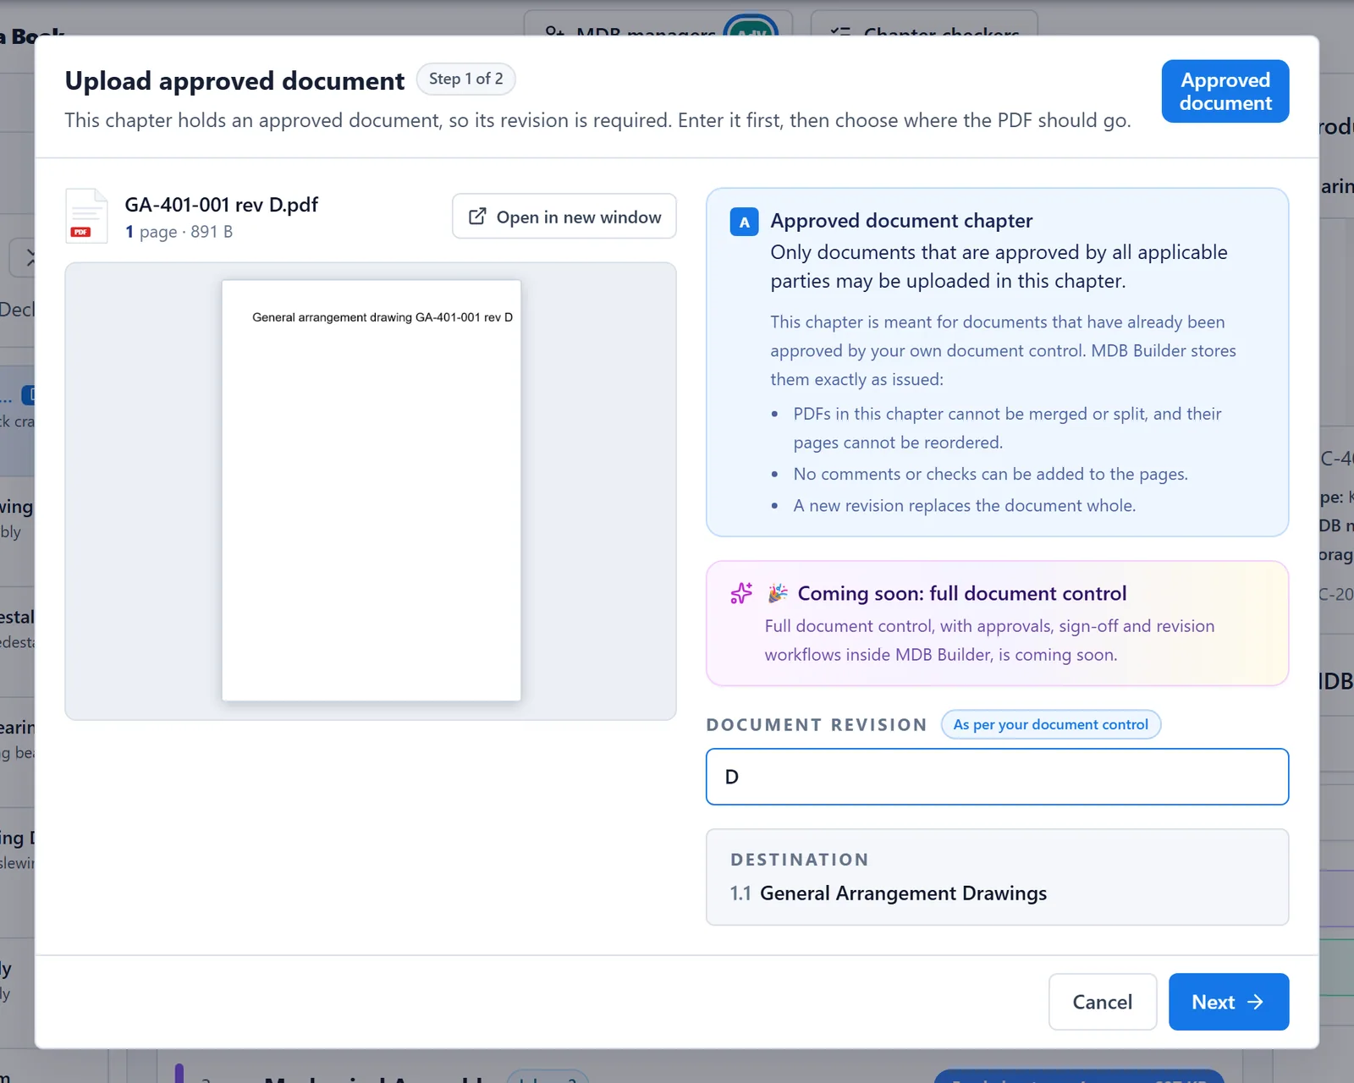Click the '1 page · 891 B' file info
Image resolution: width=1354 pixels, height=1083 pixels.
pos(179,232)
